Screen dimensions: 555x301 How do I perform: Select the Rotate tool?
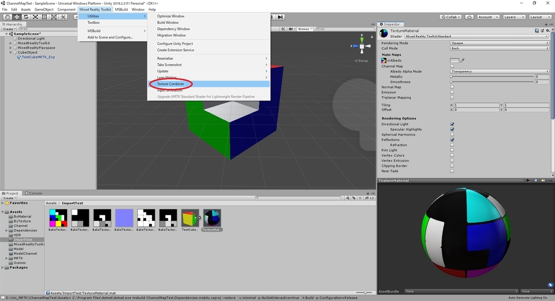pyautogui.click(x=26, y=17)
